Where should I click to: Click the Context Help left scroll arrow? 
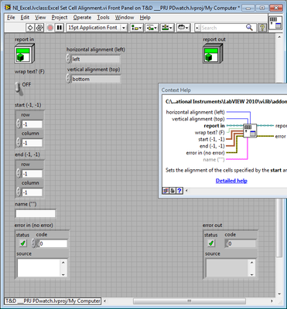(x=186, y=191)
